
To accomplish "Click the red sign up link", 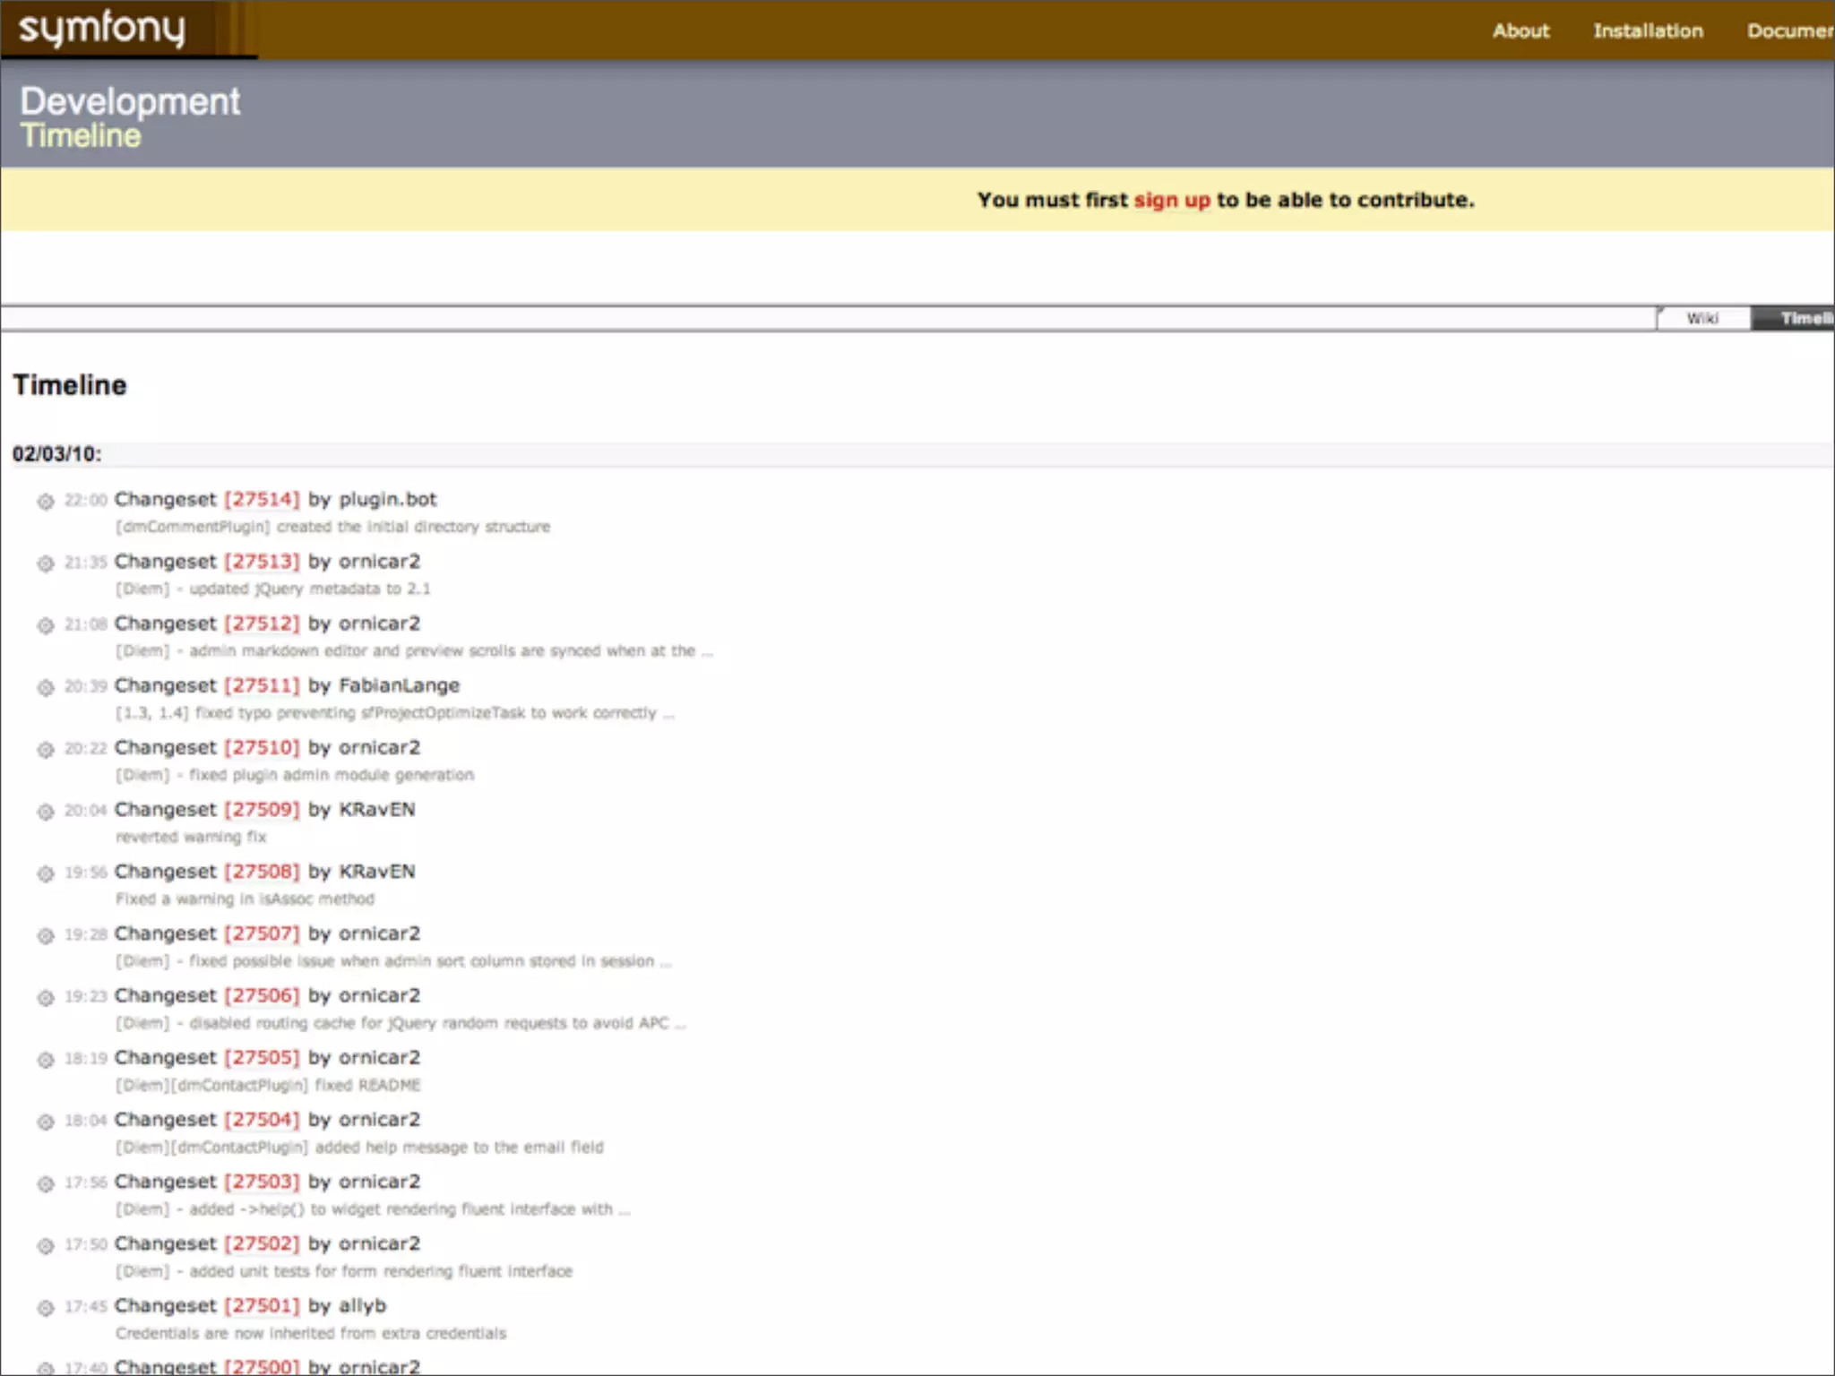I will pyautogui.click(x=1171, y=200).
